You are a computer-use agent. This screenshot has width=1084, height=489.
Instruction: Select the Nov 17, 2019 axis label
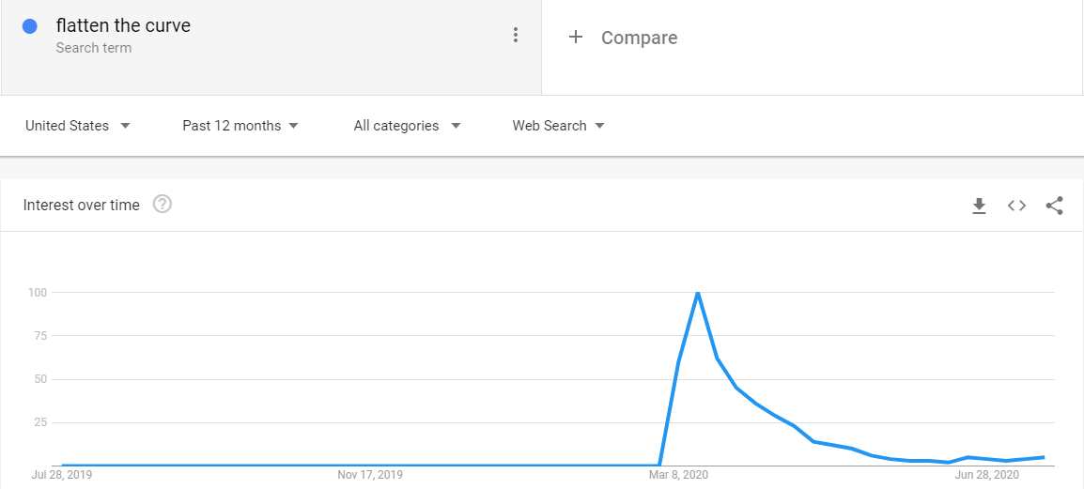pos(370,475)
